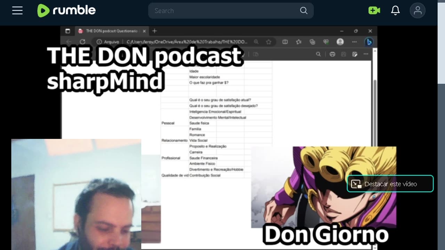Click 'Qual é o seu grau de satisfação desejado?'
The width and height of the screenshot is (445, 250).
tap(224, 106)
